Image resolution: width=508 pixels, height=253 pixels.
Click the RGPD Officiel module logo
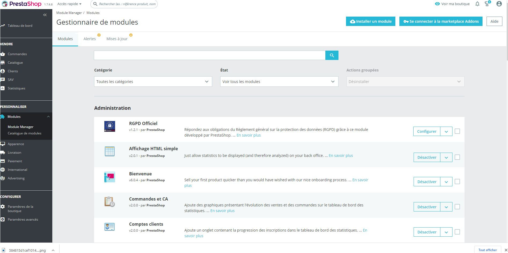tap(109, 126)
